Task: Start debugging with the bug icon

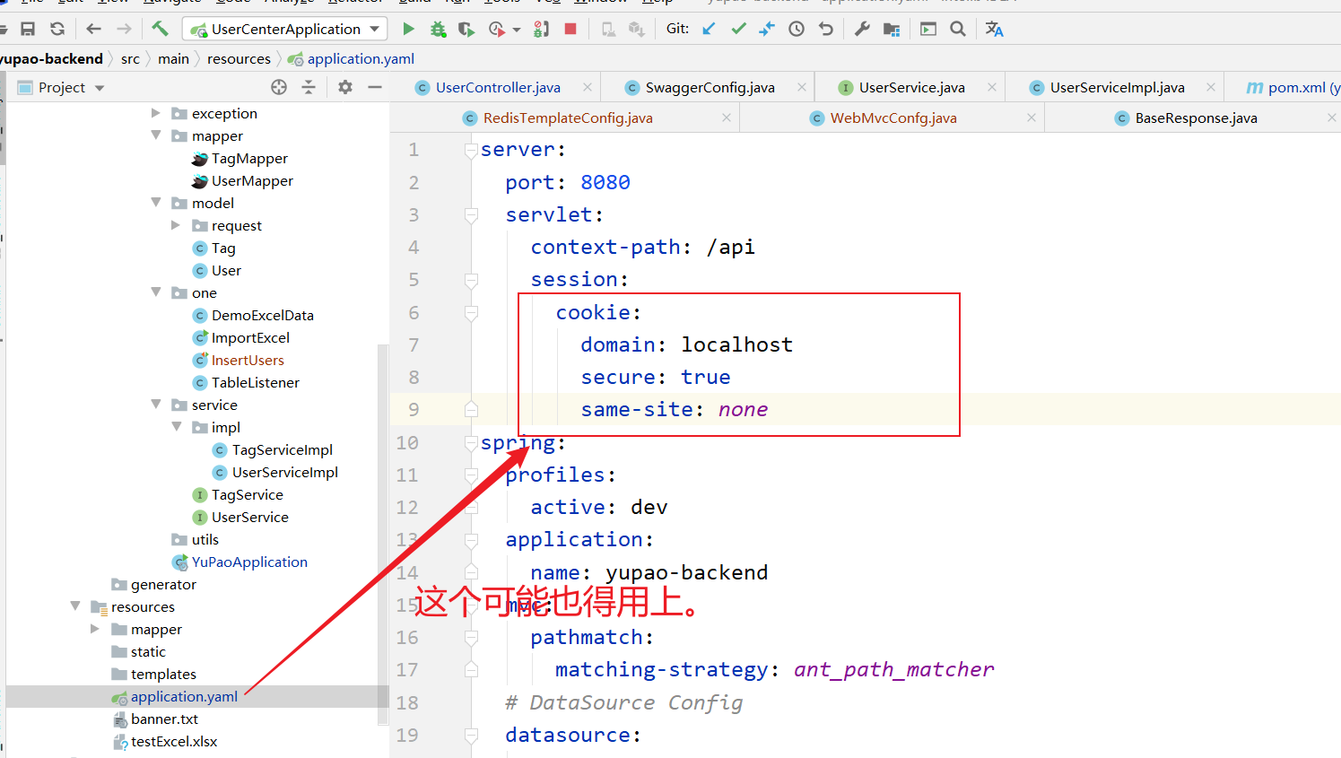Action: coord(438,29)
